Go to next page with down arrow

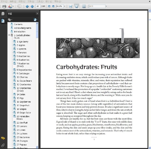[x=32, y=6]
